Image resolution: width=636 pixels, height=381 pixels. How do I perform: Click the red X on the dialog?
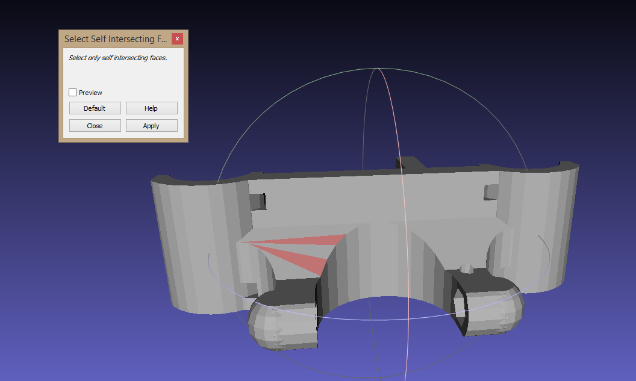point(177,39)
